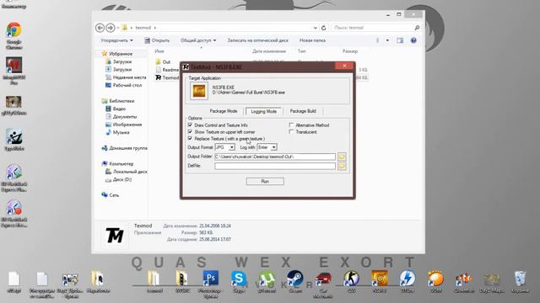The height and width of the screenshot is (303, 540).
Task: Click Записать на оптический диск button
Action: (257, 40)
